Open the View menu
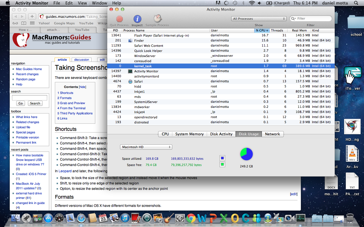Screen dimensions: 364x227 [82, 3]
